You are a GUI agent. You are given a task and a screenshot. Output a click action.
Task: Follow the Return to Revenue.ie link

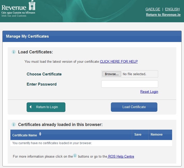(163, 15)
